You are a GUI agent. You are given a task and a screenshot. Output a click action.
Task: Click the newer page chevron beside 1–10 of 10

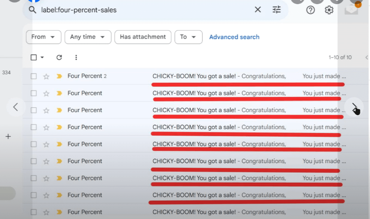367,57
